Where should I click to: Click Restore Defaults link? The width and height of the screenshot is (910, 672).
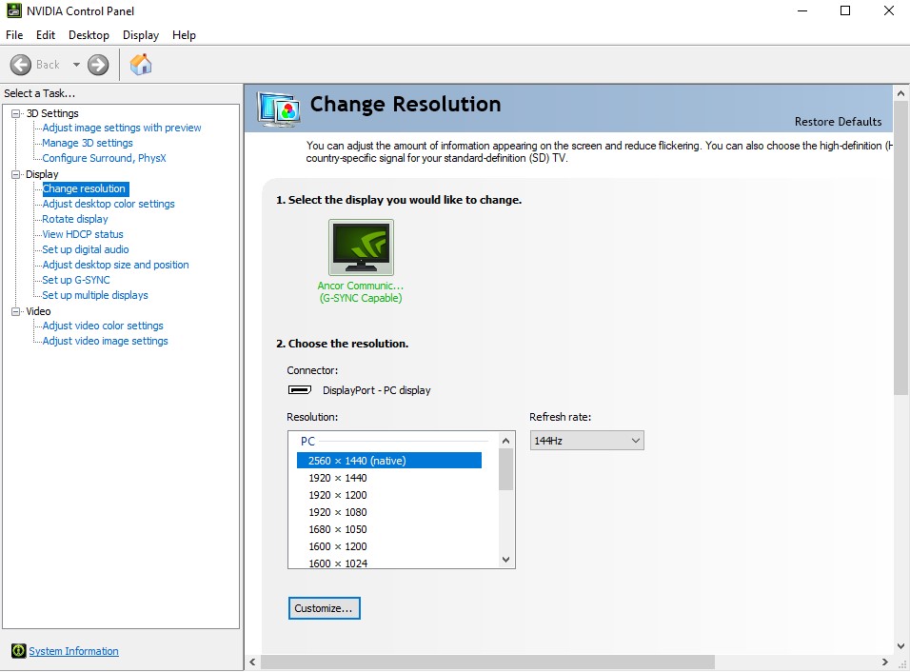coord(838,121)
